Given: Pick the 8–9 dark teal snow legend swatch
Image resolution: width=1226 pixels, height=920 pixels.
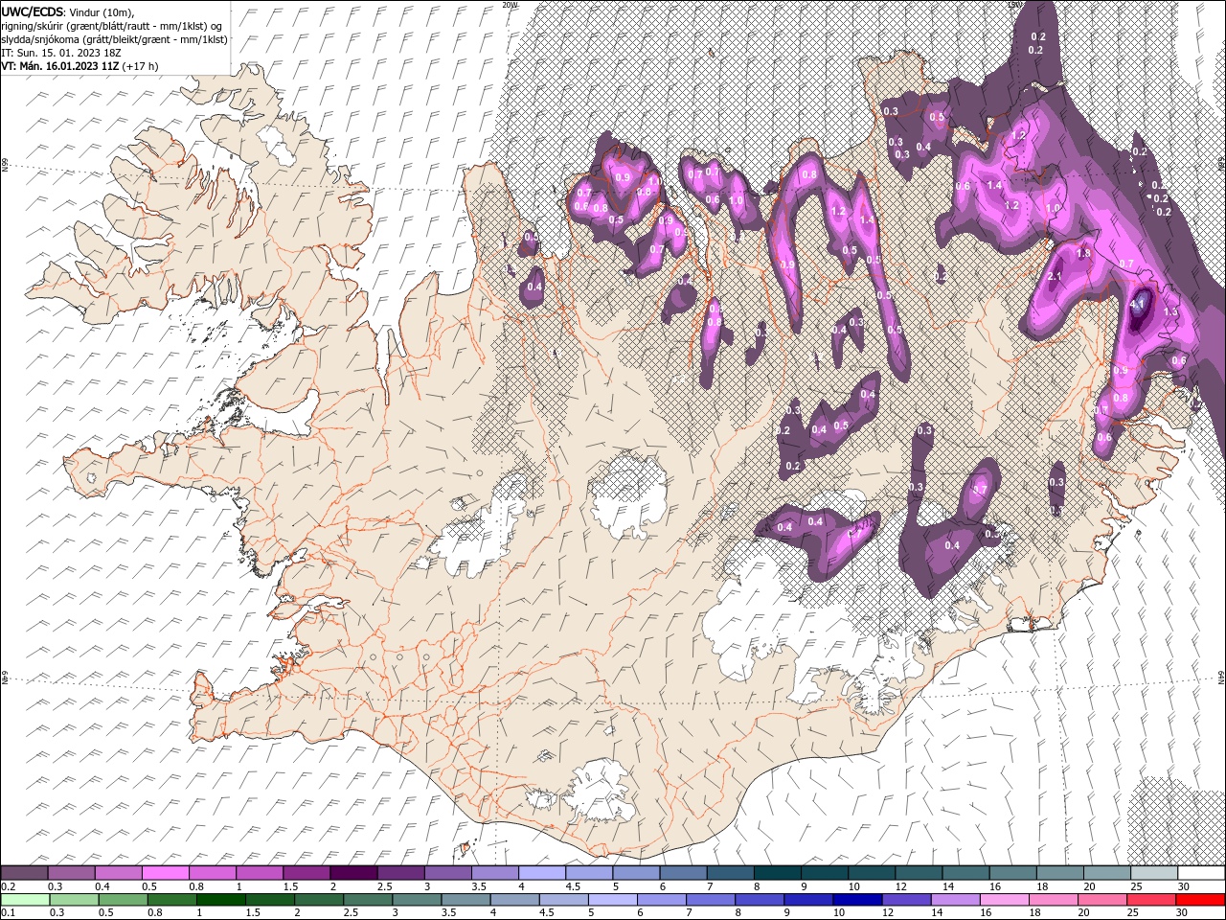Looking at the screenshot, I should click(x=777, y=873).
